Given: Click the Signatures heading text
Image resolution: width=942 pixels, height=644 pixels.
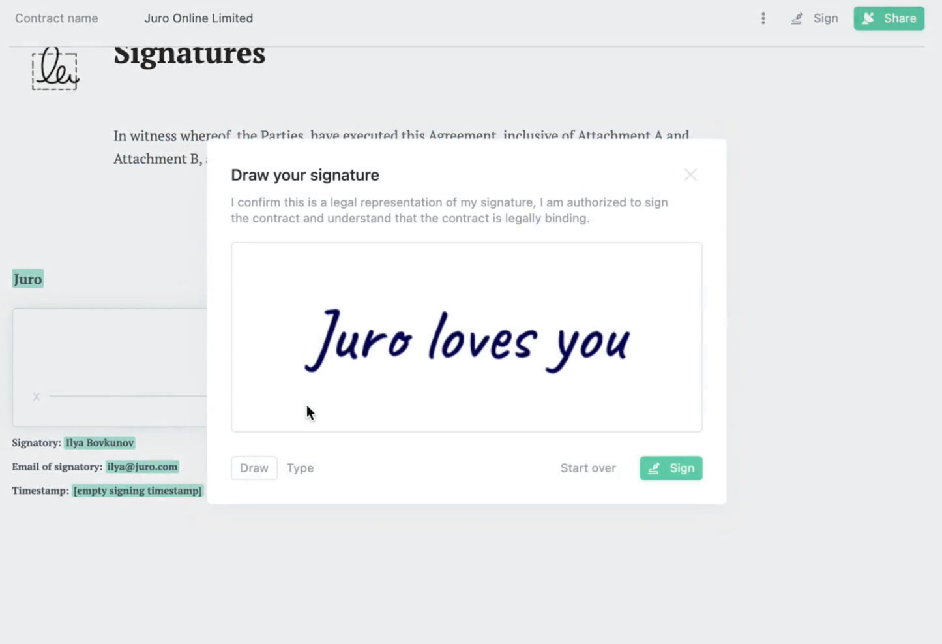Looking at the screenshot, I should pyautogui.click(x=189, y=55).
